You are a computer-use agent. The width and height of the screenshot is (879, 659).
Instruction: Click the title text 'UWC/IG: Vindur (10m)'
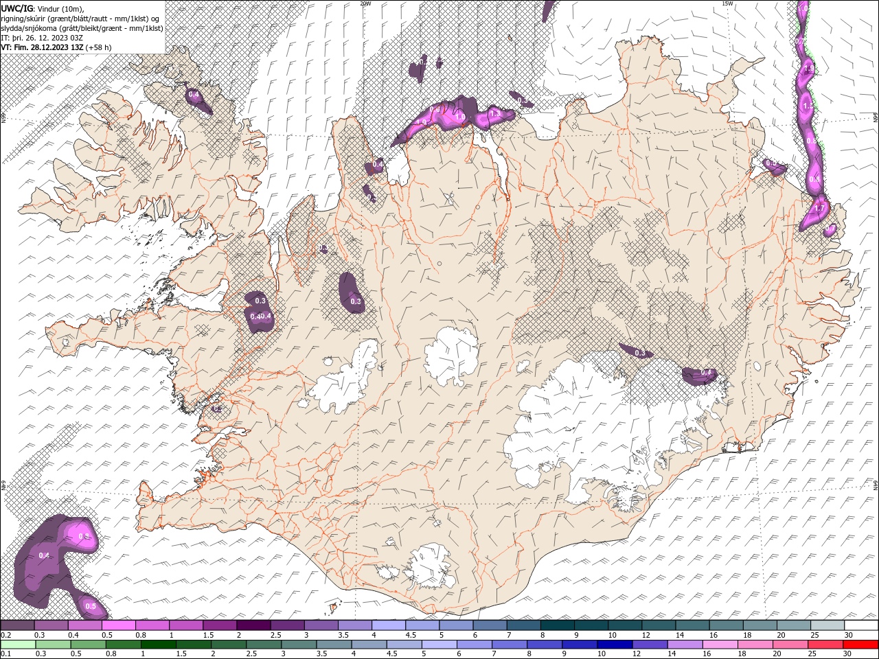point(42,8)
